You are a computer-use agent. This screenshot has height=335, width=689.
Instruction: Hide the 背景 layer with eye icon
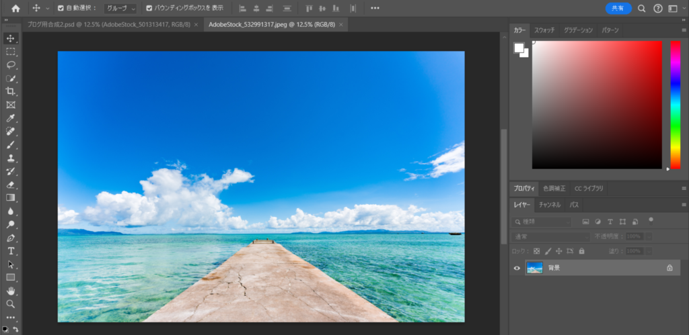517,268
